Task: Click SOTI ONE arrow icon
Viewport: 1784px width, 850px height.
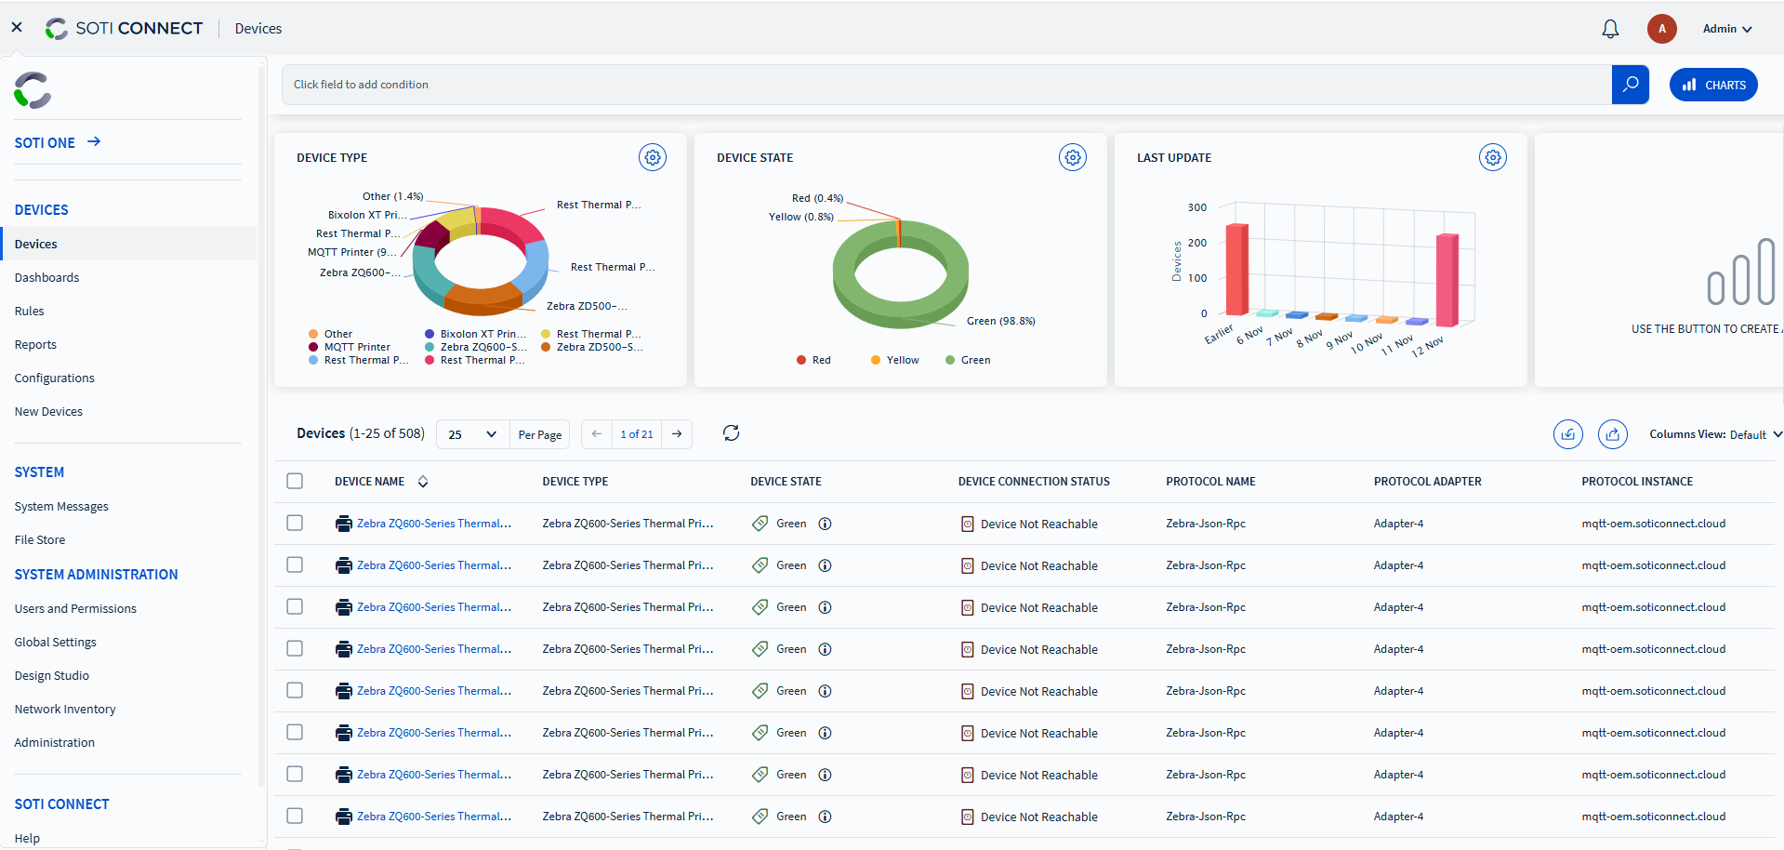Action: coord(94,142)
